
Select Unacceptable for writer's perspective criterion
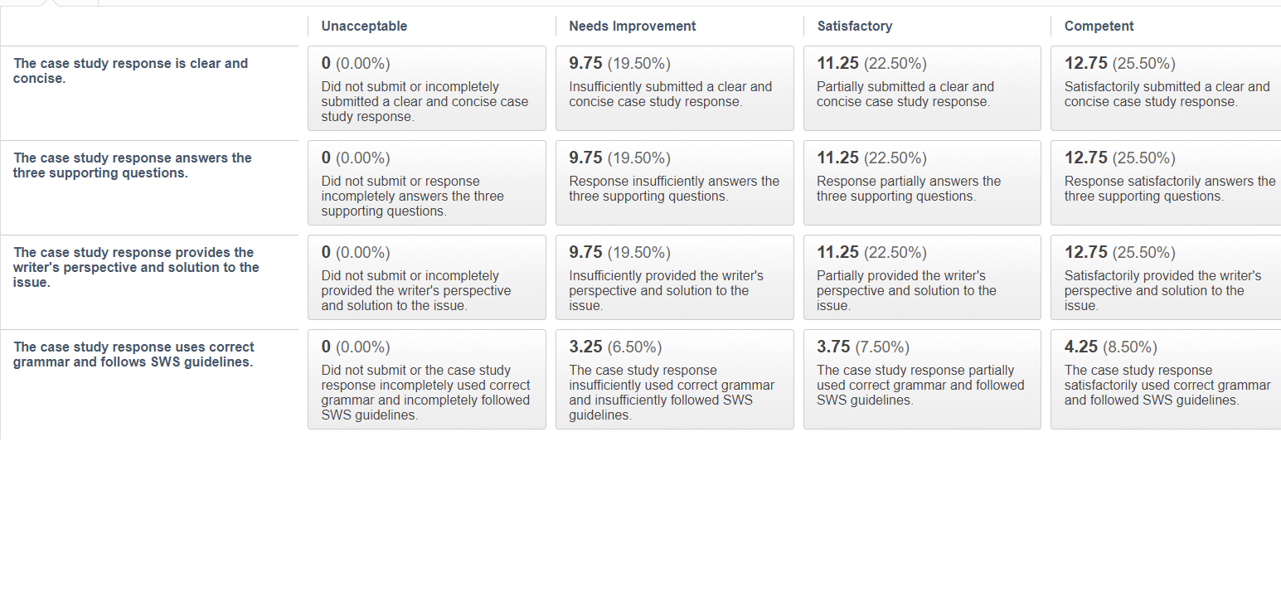(427, 277)
